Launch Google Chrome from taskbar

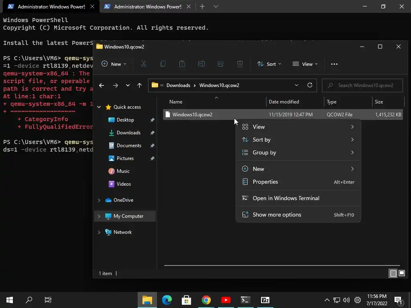(206, 300)
